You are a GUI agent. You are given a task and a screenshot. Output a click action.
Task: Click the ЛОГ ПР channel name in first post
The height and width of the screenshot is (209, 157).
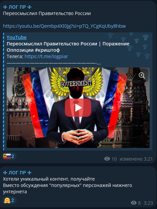click(17, 7)
